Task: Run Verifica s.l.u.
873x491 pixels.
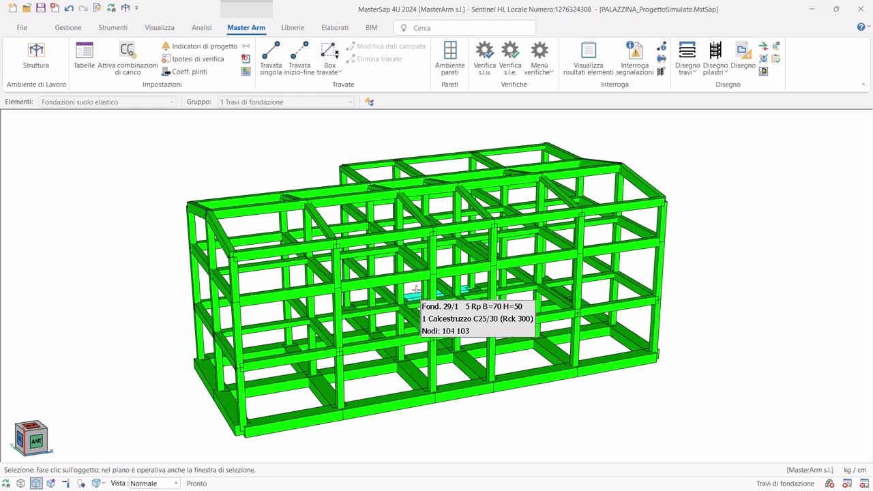Action: pos(485,59)
